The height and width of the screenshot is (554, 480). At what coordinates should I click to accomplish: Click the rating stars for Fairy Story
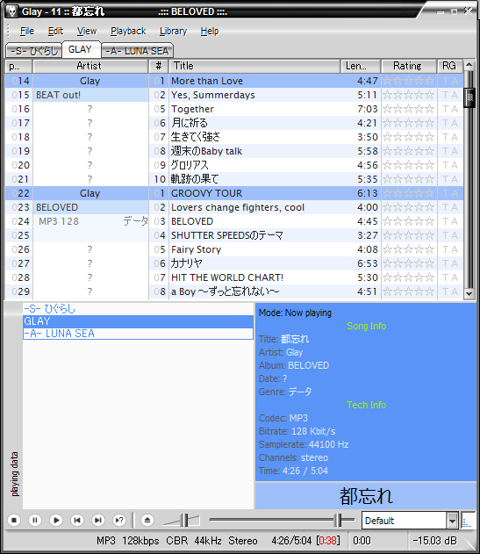[x=409, y=249]
